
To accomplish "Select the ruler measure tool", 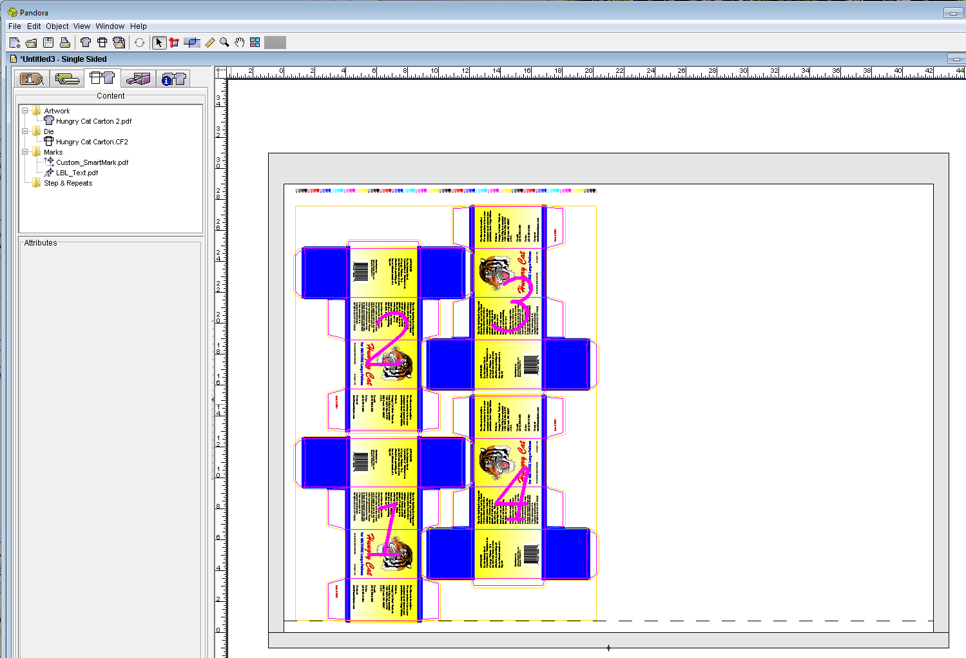I will click(x=209, y=43).
